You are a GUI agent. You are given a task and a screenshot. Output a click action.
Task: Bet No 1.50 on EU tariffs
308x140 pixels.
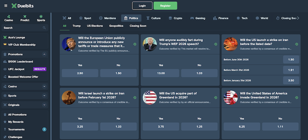(118, 73)
